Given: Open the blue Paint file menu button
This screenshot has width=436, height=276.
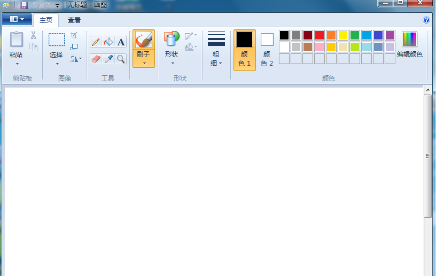Looking at the screenshot, I should click(x=17, y=19).
